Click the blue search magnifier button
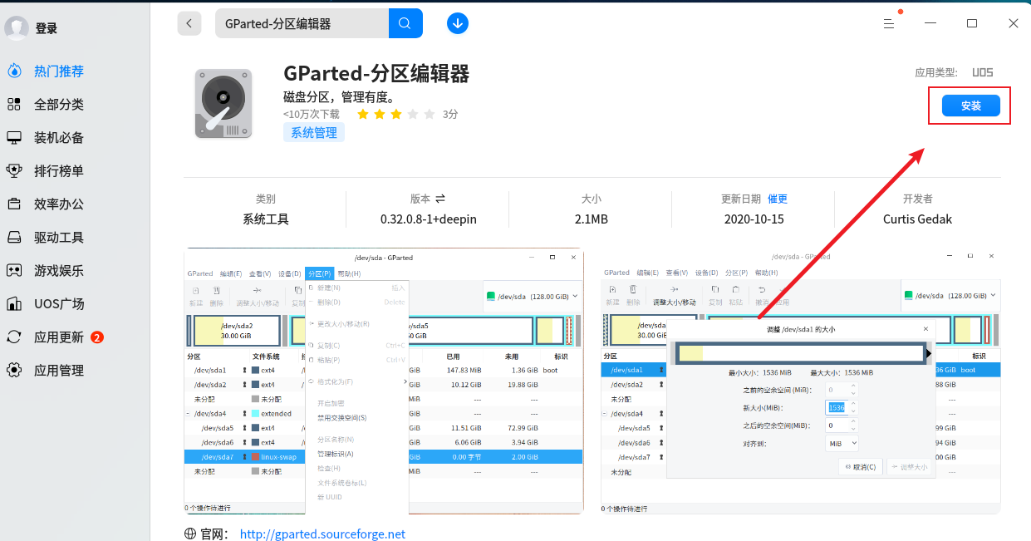 (405, 23)
